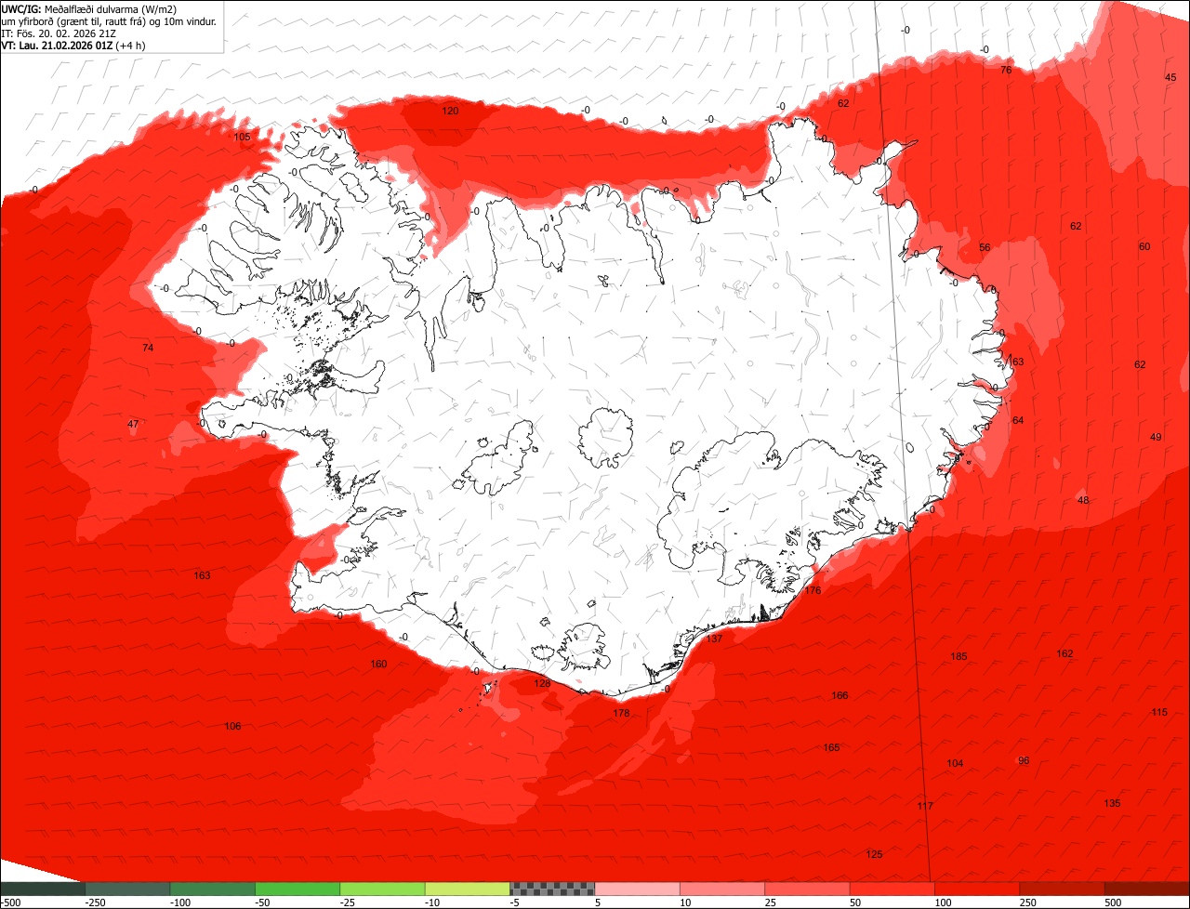Click the map value '96' in the lower right
1190x909 pixels.
pyautogui.click(x=1024, y=760)
